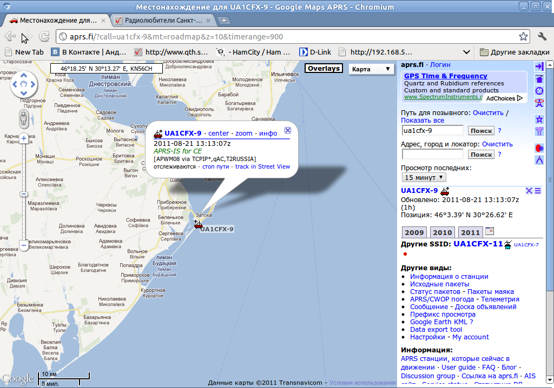Screen dimensions: 554x388
Task: Open the 15 минут time range dropdown
Action: tap(424, 177)
